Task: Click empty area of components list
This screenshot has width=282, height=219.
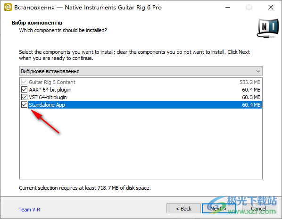Action: 141,144
